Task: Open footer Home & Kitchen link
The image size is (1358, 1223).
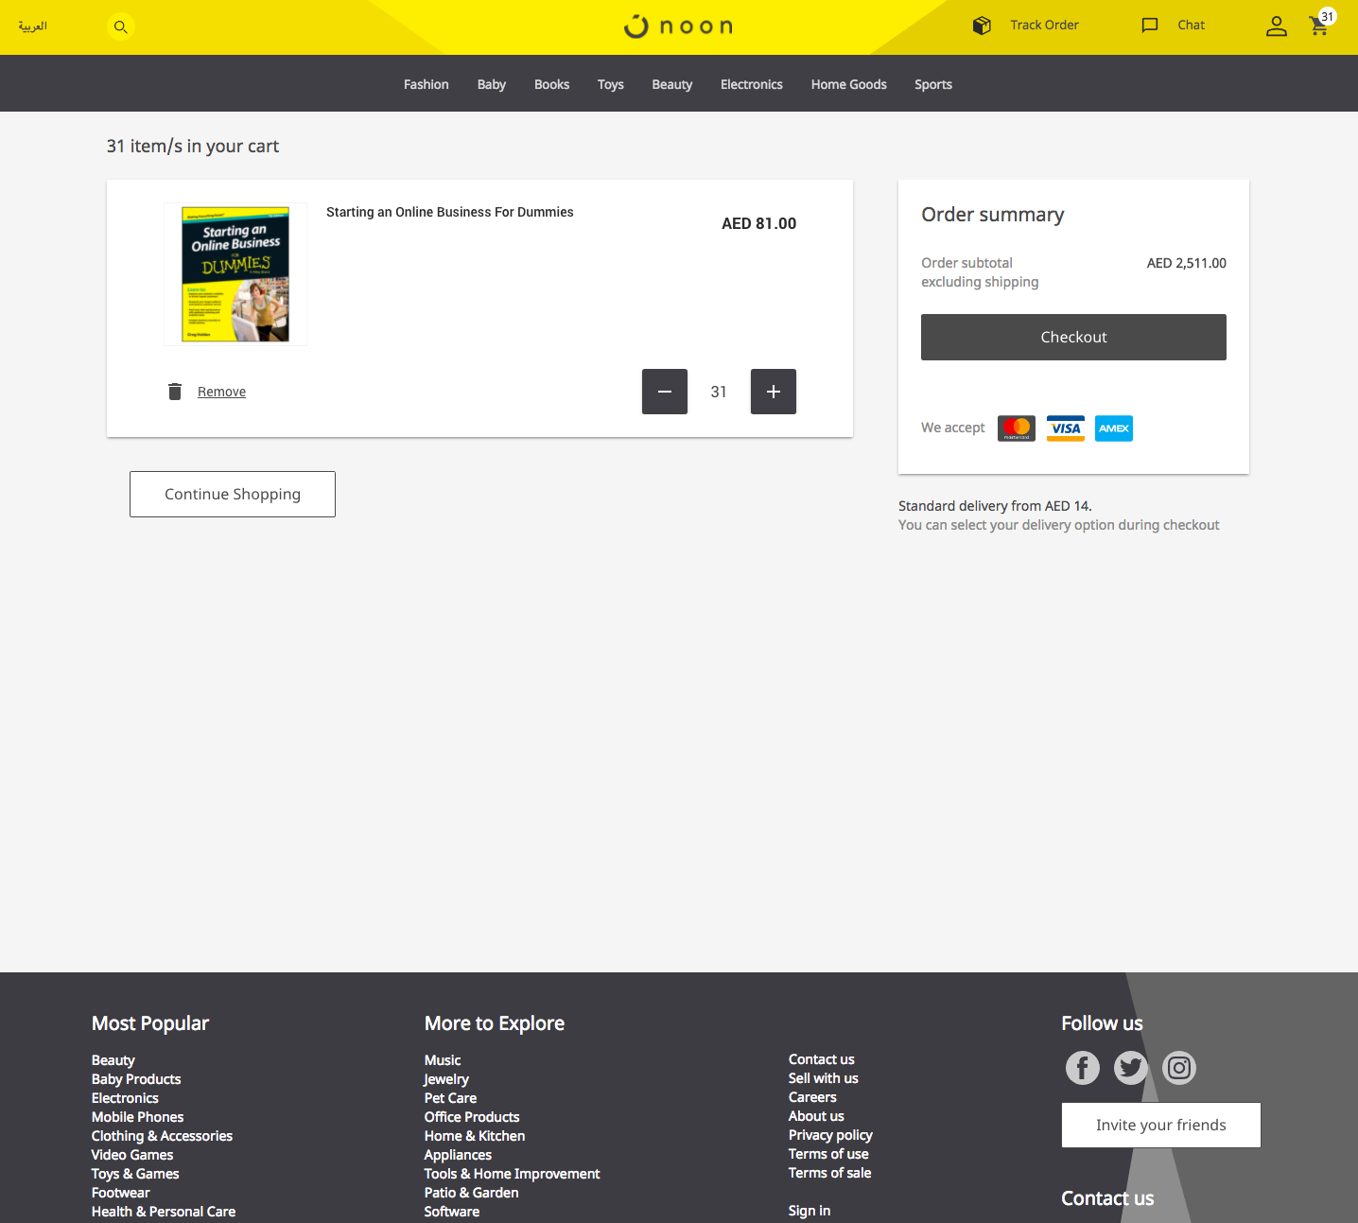Action: click(x=475, y=1136)
